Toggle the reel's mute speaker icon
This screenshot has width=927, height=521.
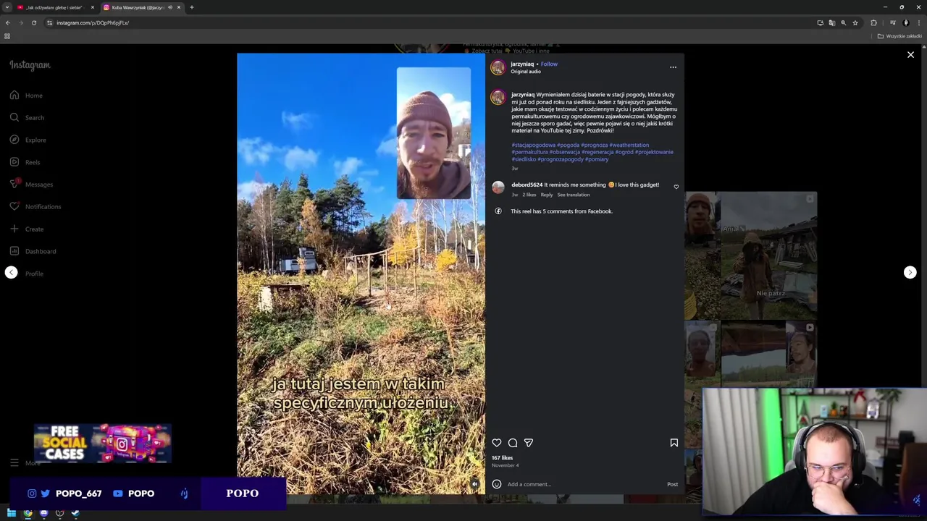[474, 484]
